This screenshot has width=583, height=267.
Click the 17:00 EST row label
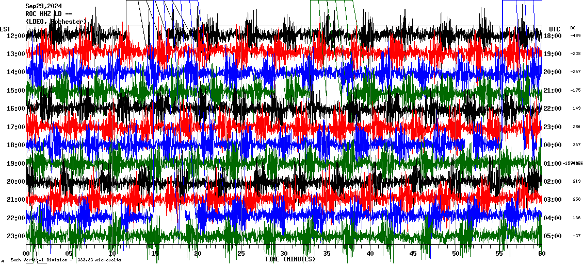[x=16, y=127]
